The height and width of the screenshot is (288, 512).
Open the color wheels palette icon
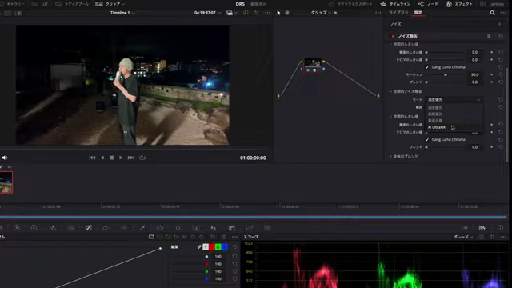point(17,228)
